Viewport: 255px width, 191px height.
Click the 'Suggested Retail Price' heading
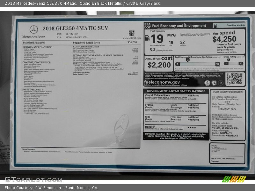point(86,43)
